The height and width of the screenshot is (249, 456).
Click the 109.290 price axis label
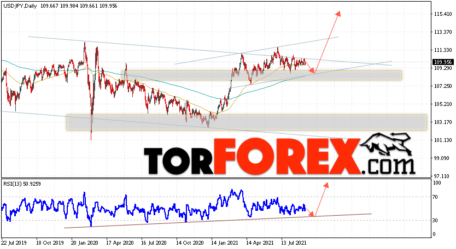(443, 68)
